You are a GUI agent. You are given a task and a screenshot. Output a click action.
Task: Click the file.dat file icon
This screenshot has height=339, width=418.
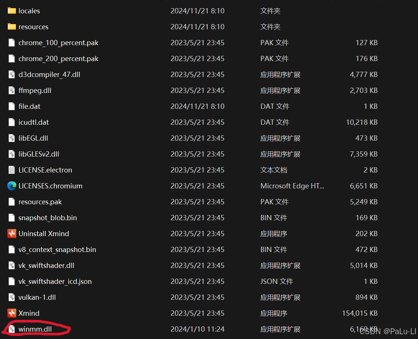click(12, 106)
